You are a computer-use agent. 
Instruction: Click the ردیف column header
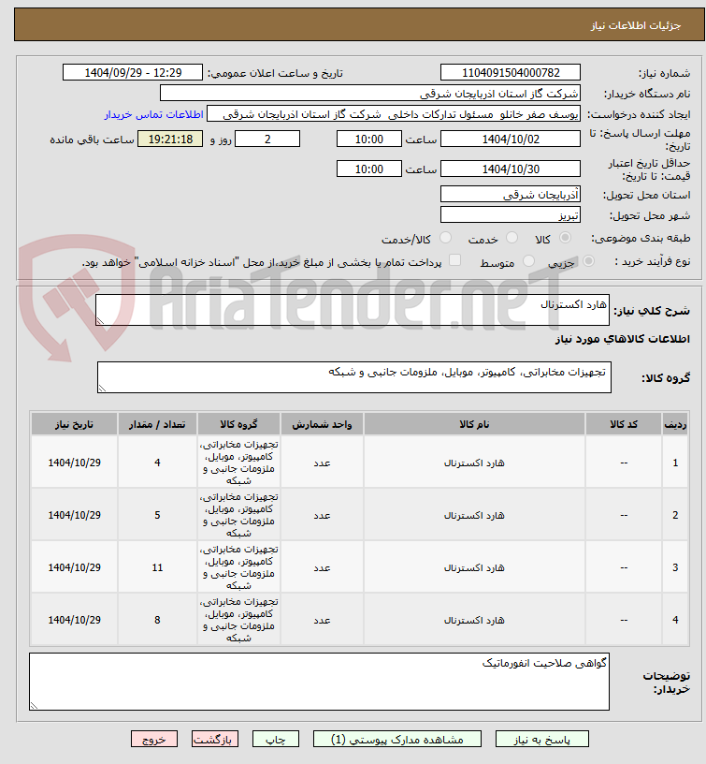point(675,424)
